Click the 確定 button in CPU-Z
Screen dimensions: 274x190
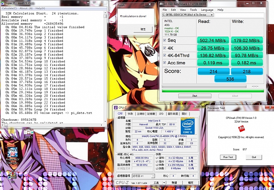pyautogui.click(x=191, y=183)
